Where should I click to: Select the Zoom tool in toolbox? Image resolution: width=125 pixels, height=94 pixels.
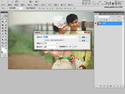(6, 46)
